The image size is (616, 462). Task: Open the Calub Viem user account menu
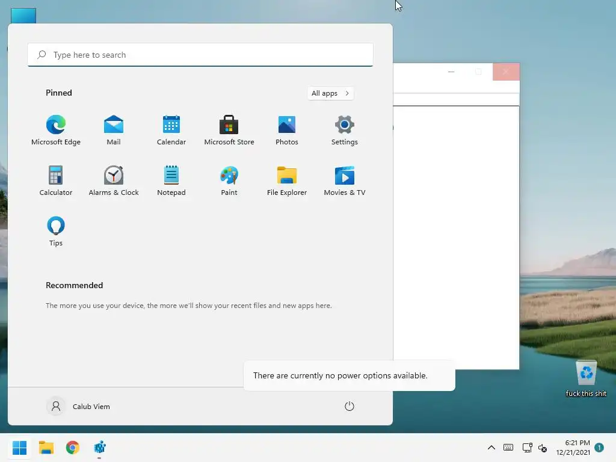point(79,406)
